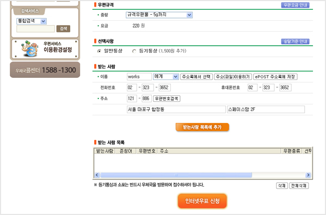Click 주소록에서 선택 button
Screen dimensions: 326x215
tap(196, 77)
